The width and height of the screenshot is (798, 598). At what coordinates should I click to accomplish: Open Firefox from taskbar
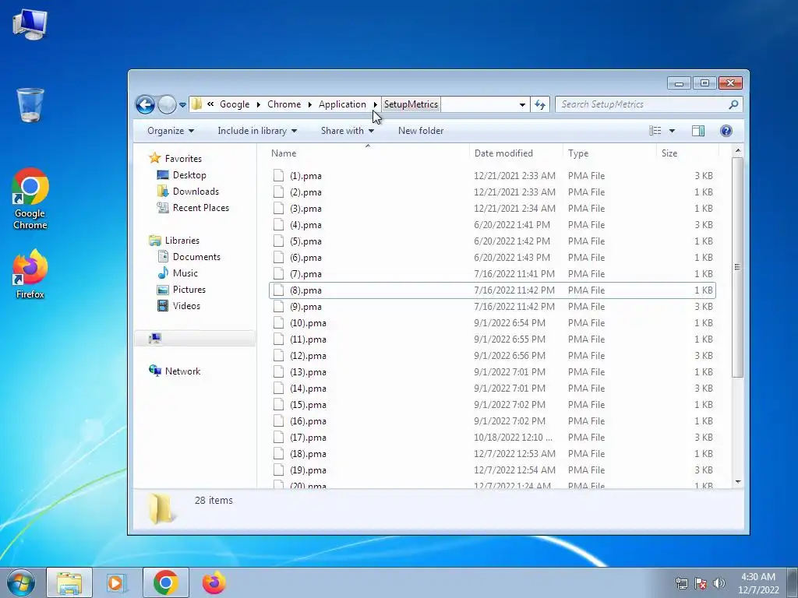[214, 582]
